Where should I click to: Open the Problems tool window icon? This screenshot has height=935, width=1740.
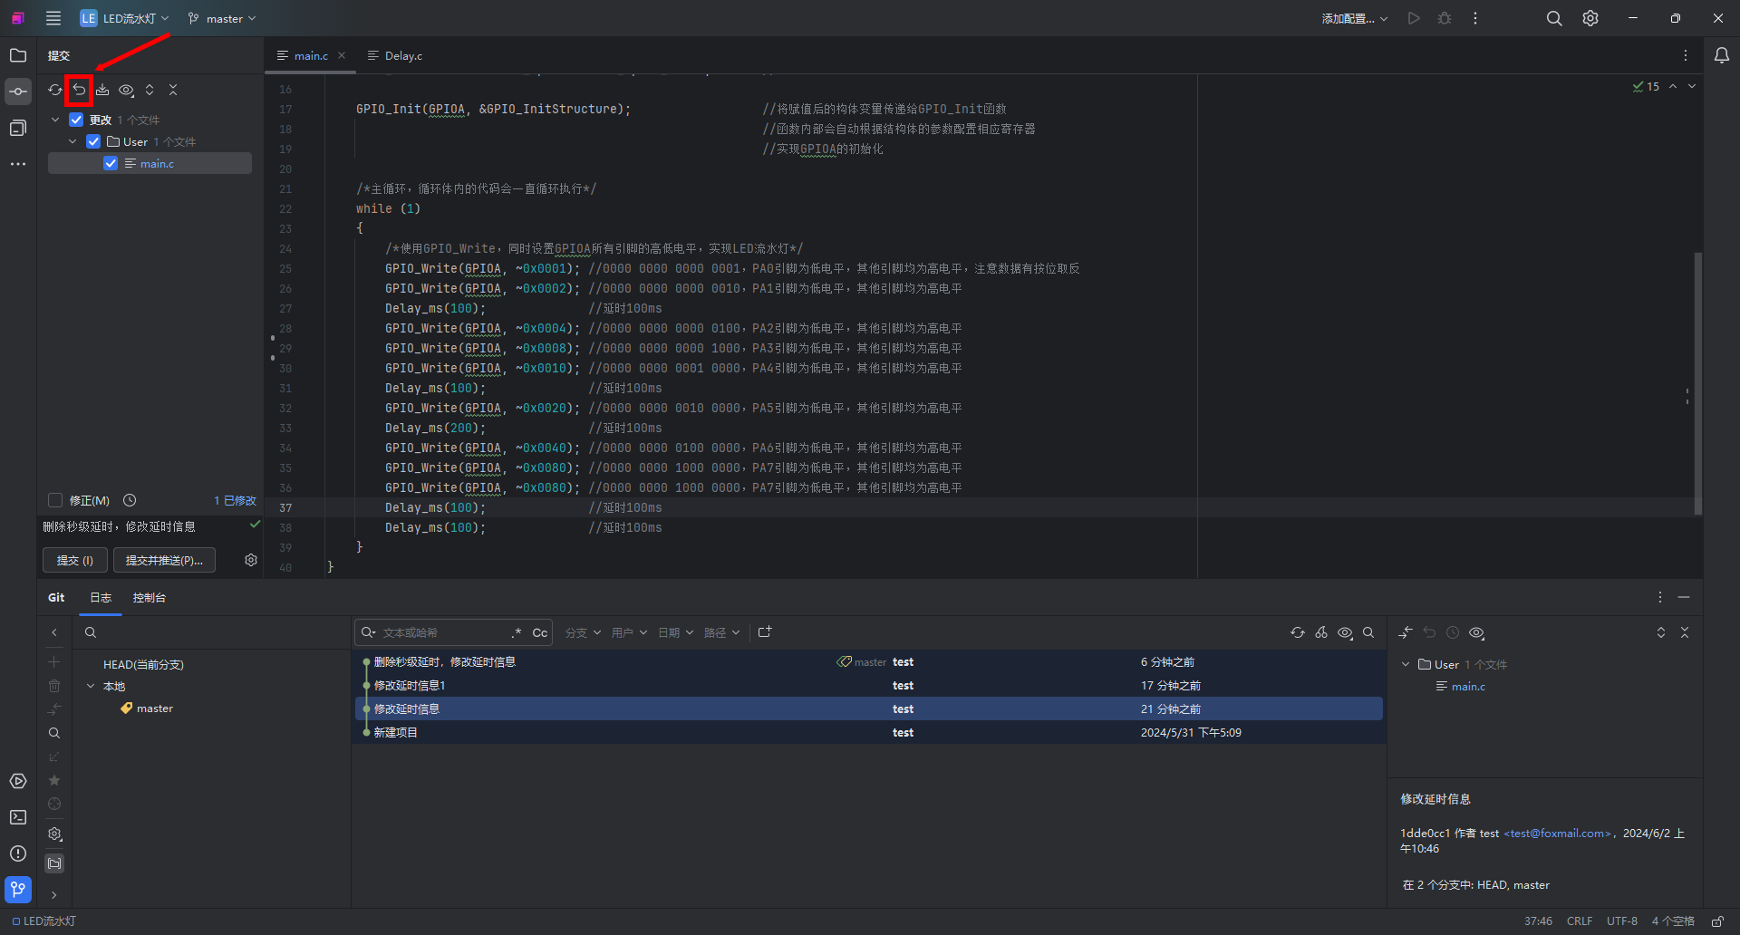click(x=18, y=853)
